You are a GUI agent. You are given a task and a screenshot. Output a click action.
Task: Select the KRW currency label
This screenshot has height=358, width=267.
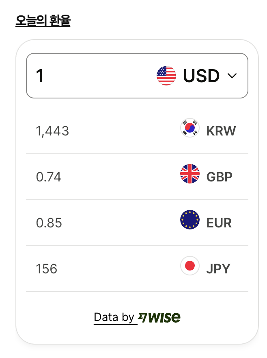221,131
